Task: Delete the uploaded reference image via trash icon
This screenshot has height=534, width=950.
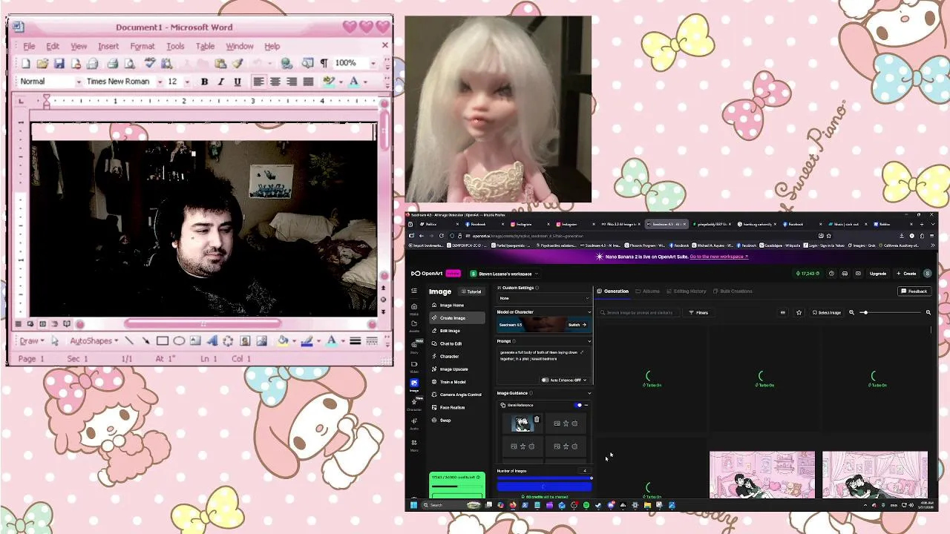Action: click(537, 420)
